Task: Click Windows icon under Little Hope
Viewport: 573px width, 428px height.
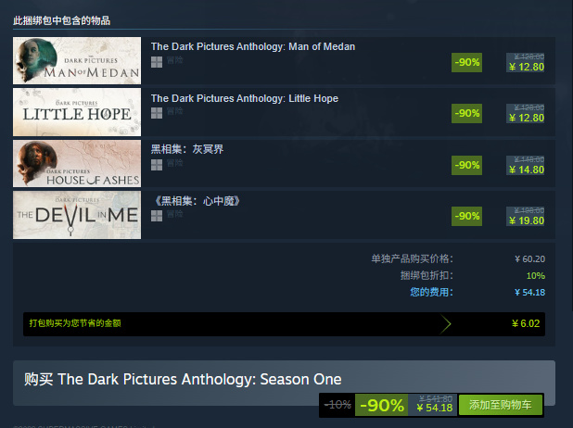Action: tap(157, 113)
